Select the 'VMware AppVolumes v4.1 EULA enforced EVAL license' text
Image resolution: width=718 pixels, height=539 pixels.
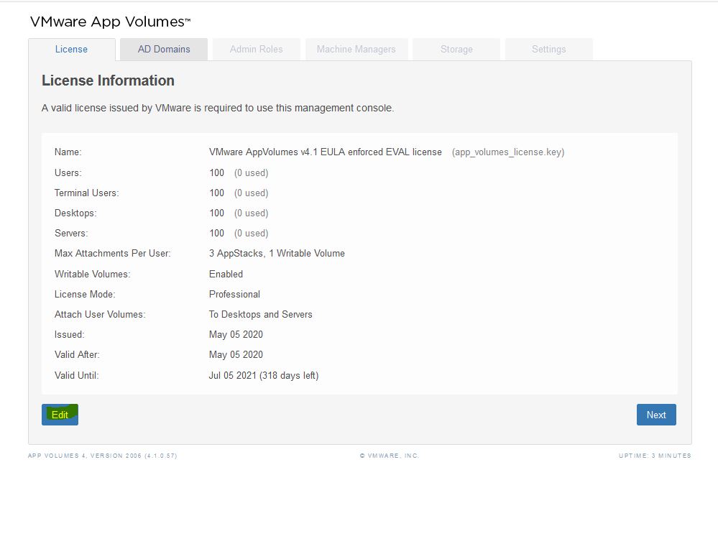(326, 152)
